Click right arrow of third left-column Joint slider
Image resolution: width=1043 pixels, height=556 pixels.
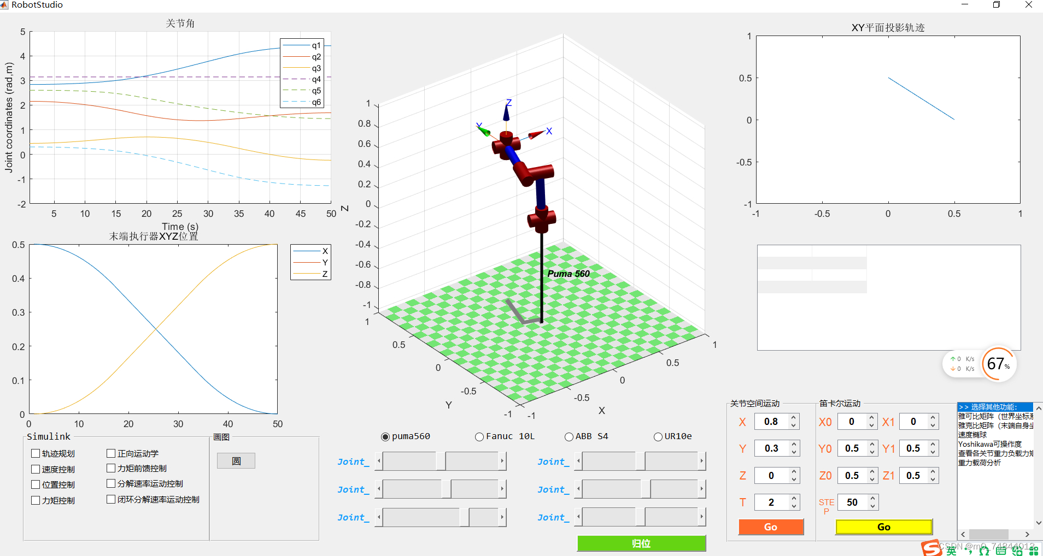(x=502, y=517)
